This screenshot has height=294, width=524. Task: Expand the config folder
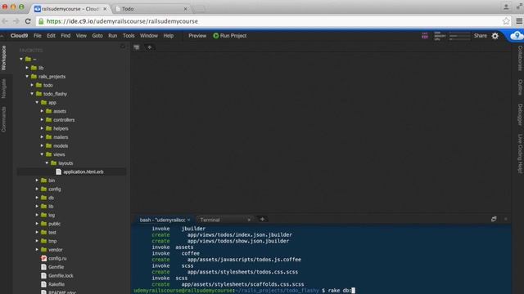point(37,189)
